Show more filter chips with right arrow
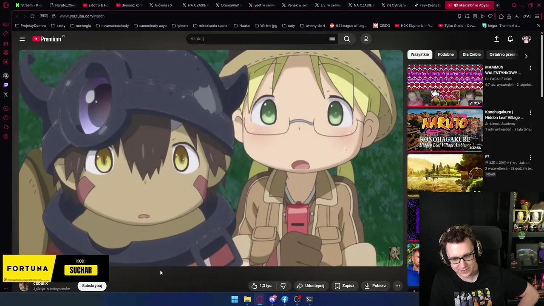Image resolution: width=544 pixels, height=306 pixels. click(526, 56)
